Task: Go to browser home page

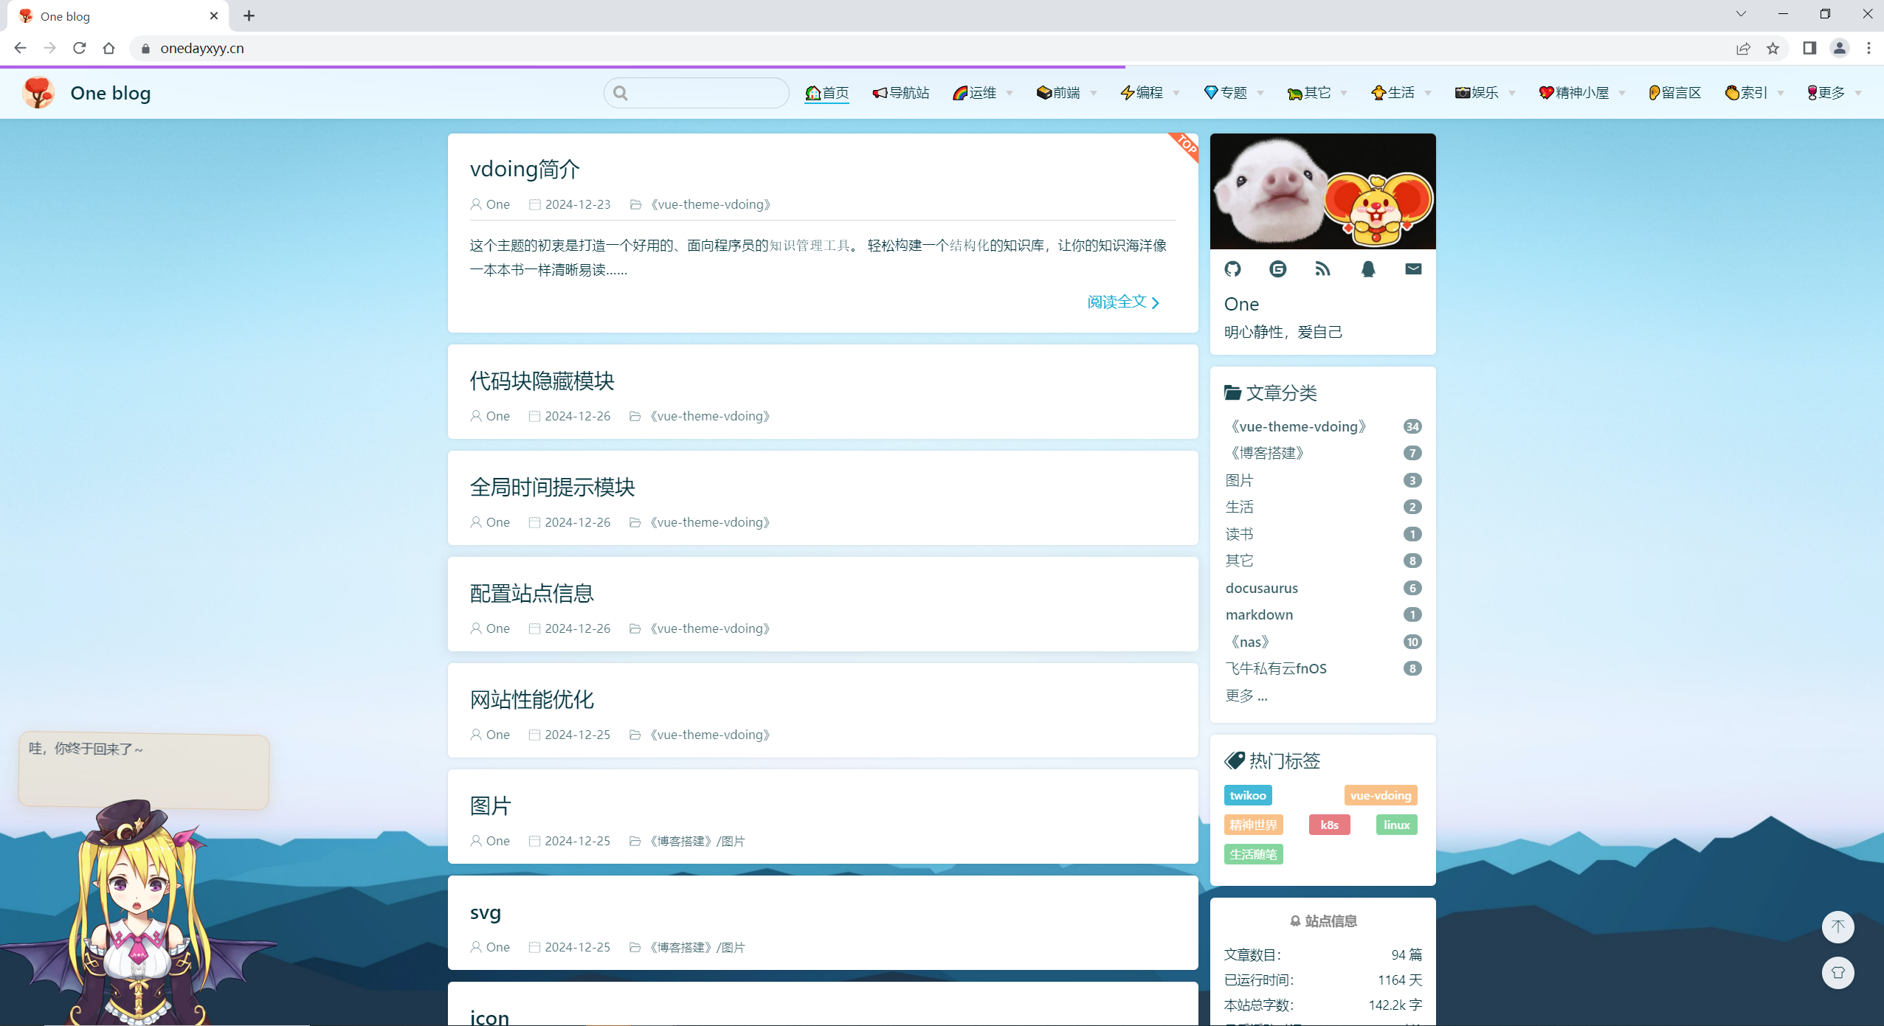Action: pyautogui.click(x=108, y=48)
